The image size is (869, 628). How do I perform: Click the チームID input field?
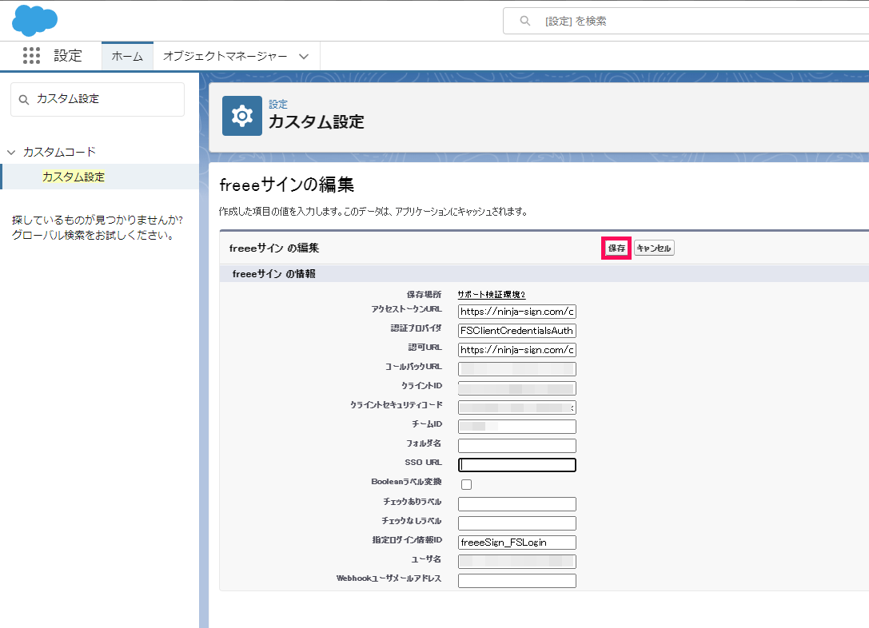[x=517, y=427]
